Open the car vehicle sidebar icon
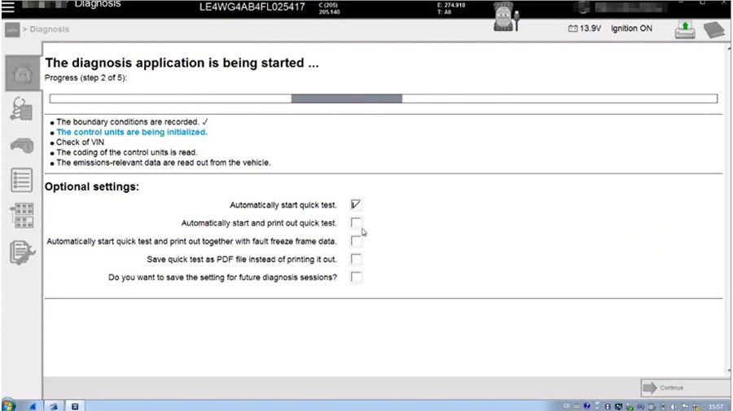 click(x=21, y=146)
